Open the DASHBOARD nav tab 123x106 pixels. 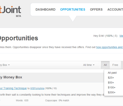(x=46, y=10)
